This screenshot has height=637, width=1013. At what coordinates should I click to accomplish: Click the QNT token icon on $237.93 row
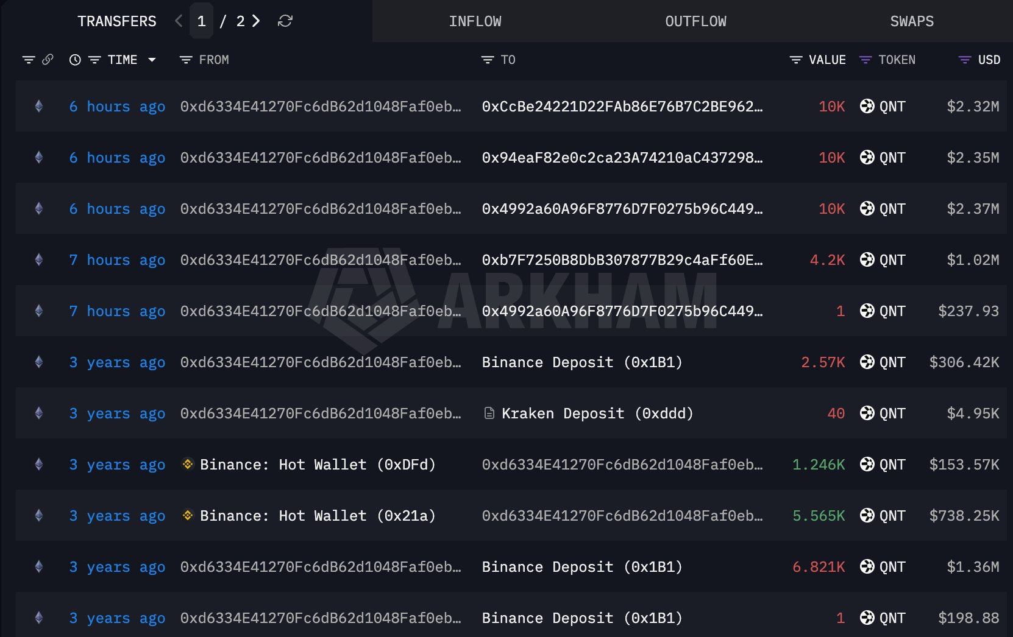[x=867, y=311]
